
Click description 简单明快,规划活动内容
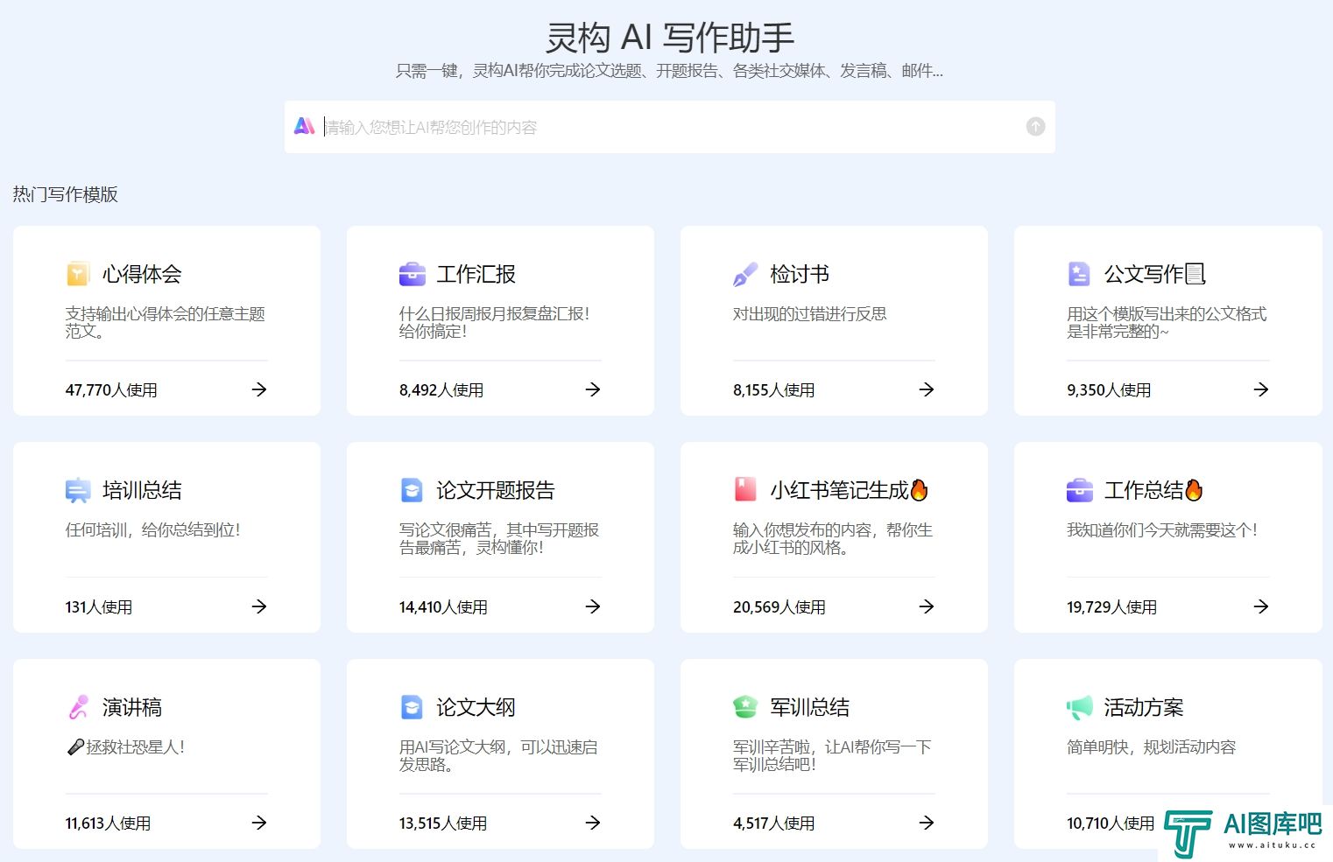[1152, 746]
